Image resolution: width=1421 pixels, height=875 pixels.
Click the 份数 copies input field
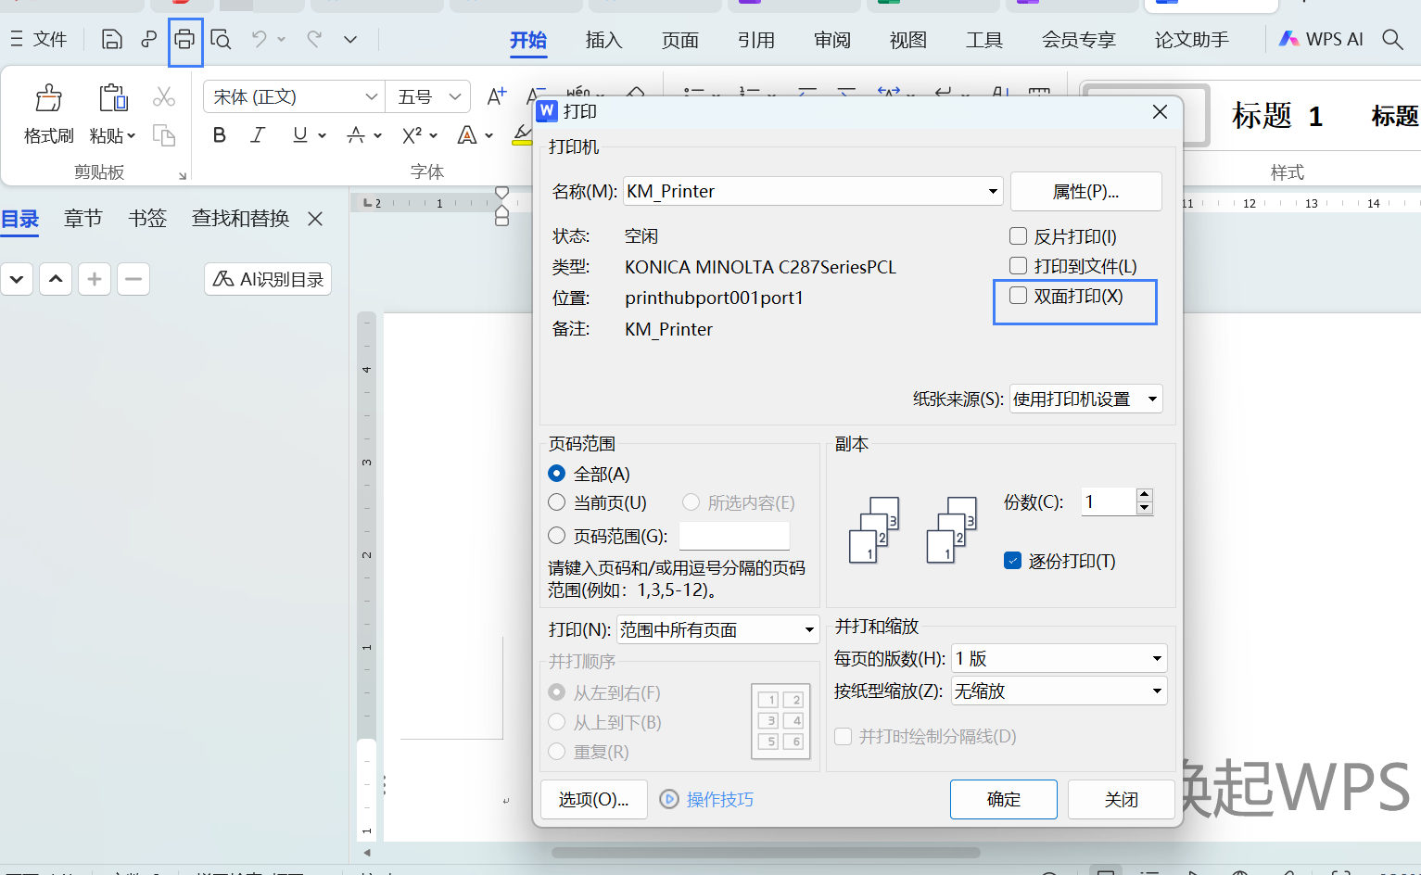1109,501
